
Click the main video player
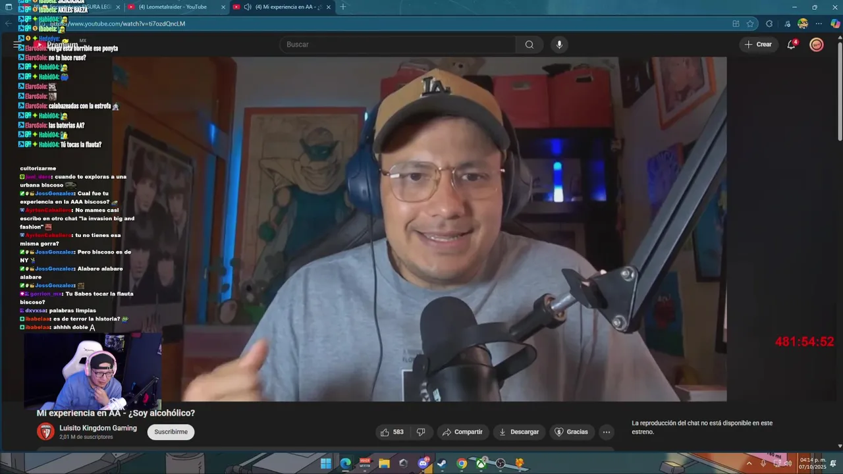coord(419,229)
